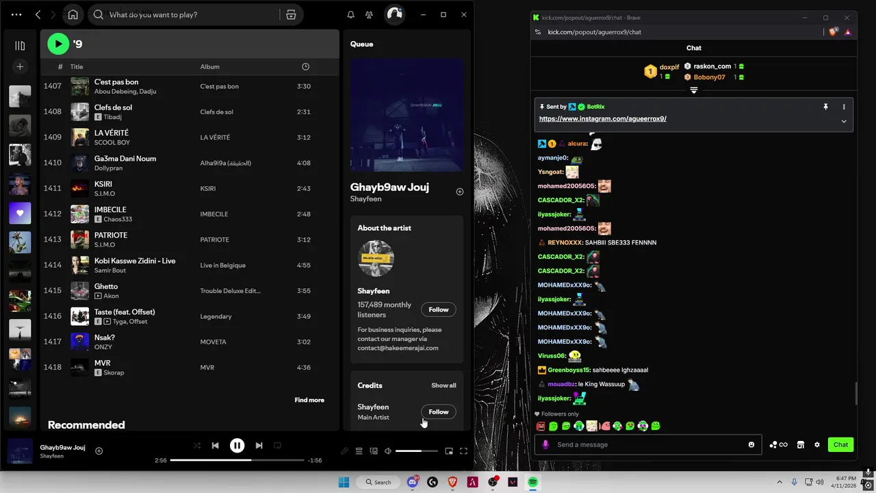The image size is (876, 493).
Task: Skip to next track
Action: (259, 446)
